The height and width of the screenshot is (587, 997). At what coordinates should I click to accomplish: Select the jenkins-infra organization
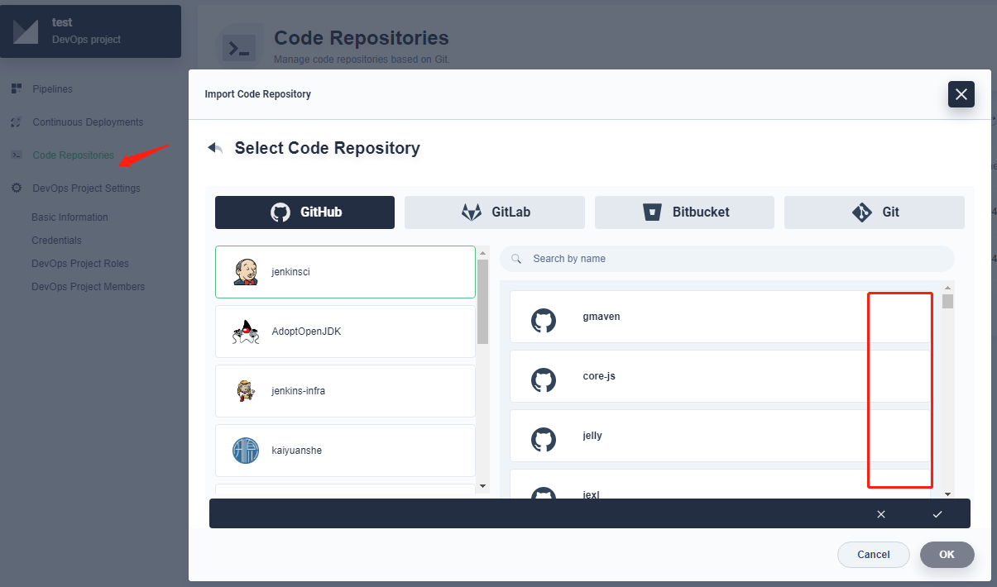pos(345,391)
